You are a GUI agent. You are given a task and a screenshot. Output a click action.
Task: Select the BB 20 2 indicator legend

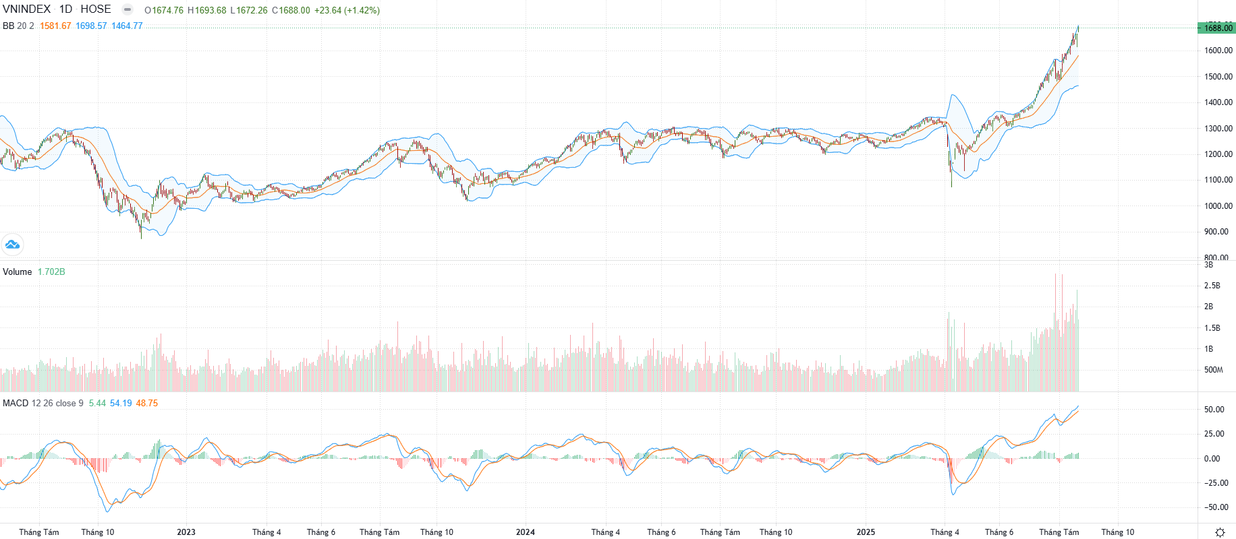click(18, 26)
